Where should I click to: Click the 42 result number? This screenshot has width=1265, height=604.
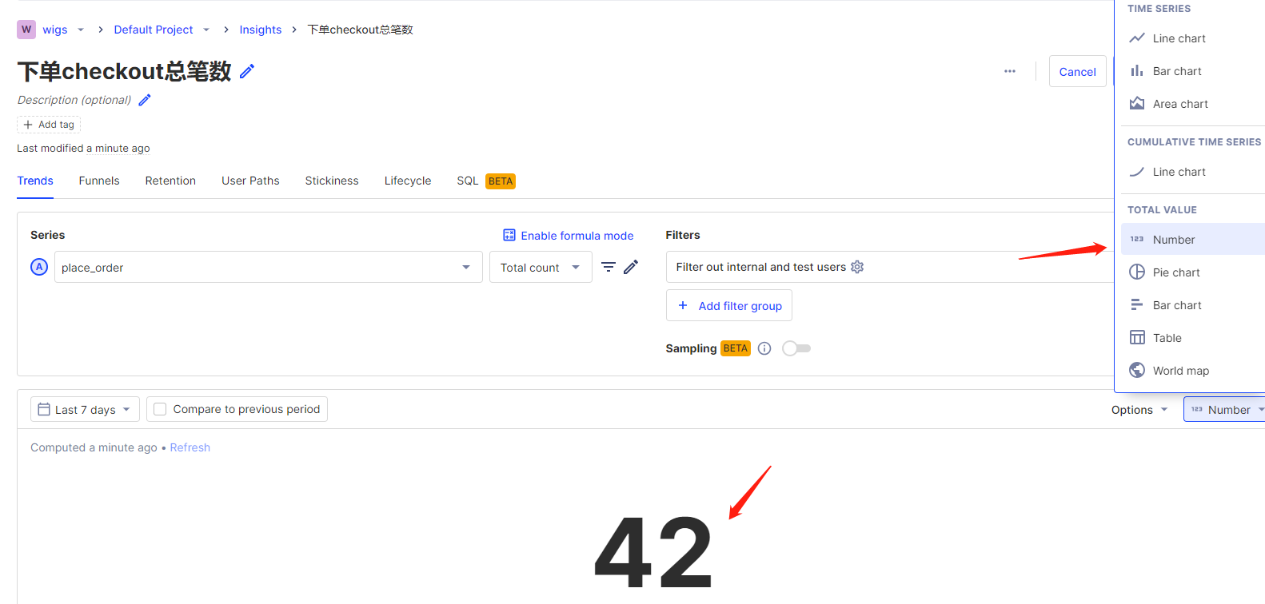point(653,551)
